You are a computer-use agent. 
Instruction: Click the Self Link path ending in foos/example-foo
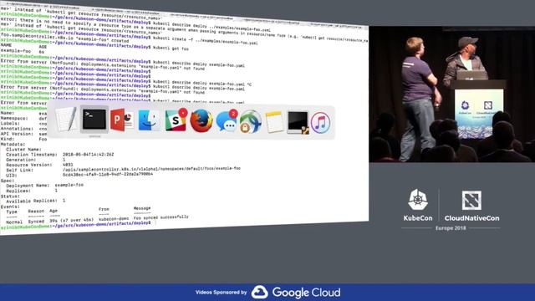[151, 169]
